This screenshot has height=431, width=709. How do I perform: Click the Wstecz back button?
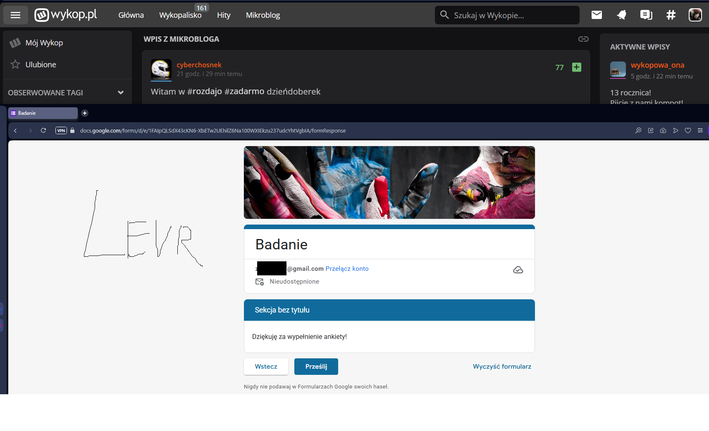(x=266, y=367)
